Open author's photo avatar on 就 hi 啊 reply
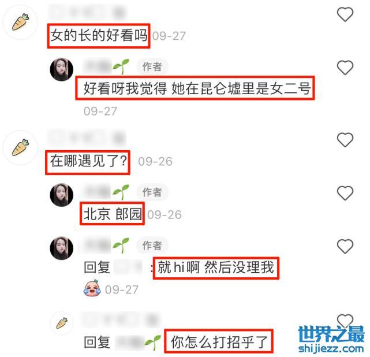Image resolution: width=370 pixels, height=357 pixels. (x=62, y=248)
